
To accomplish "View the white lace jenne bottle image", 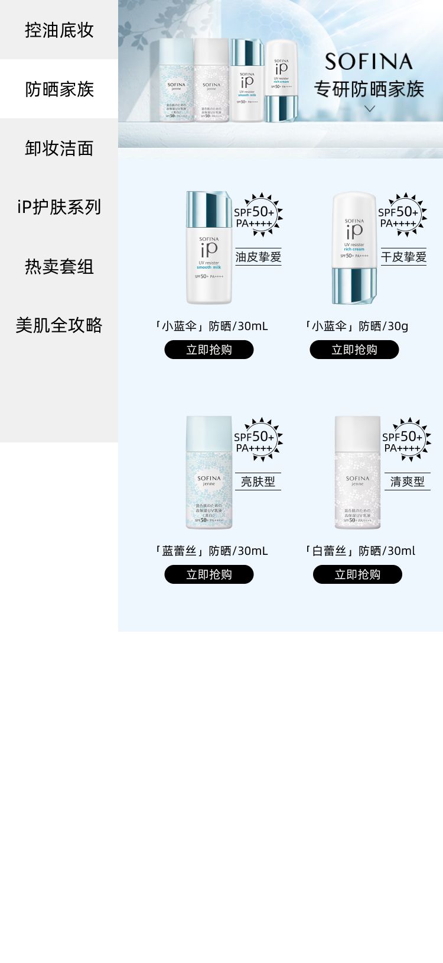I will pyautogui.click(x=357, y=473).
